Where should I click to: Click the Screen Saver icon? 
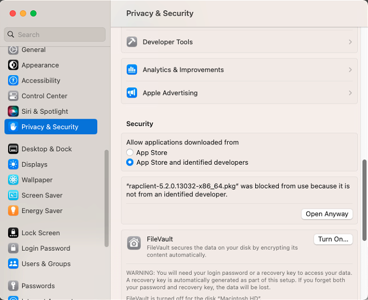point(13,195)
